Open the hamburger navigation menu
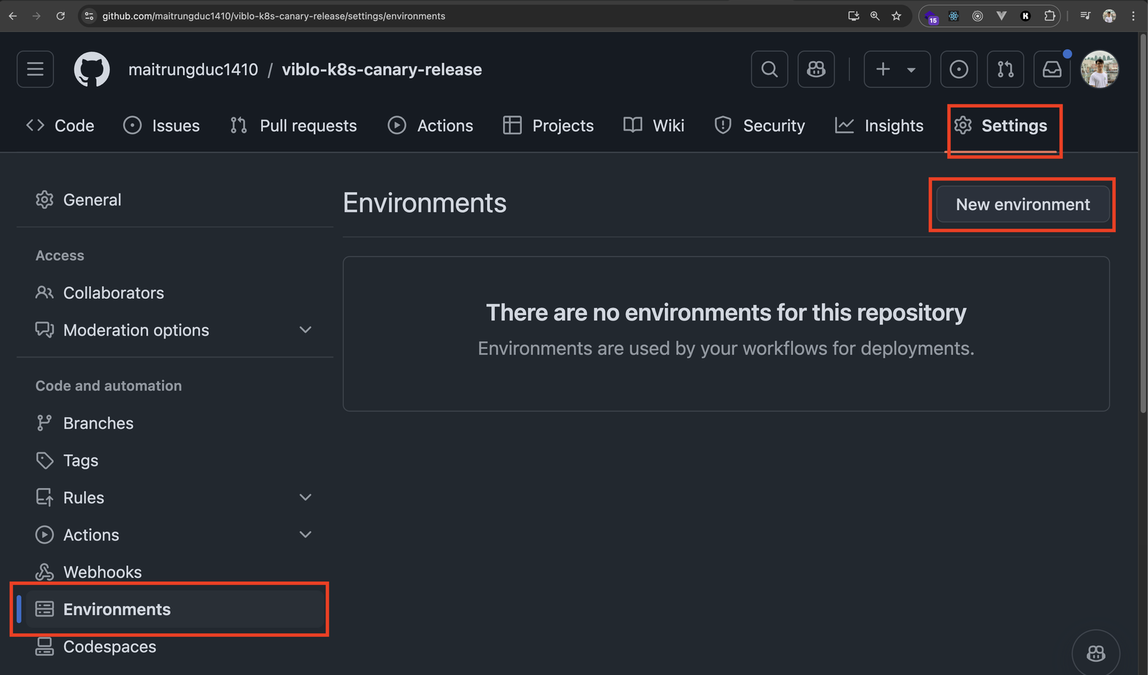This screenshot has width=1148, height=675. click(x=35, y=70)
